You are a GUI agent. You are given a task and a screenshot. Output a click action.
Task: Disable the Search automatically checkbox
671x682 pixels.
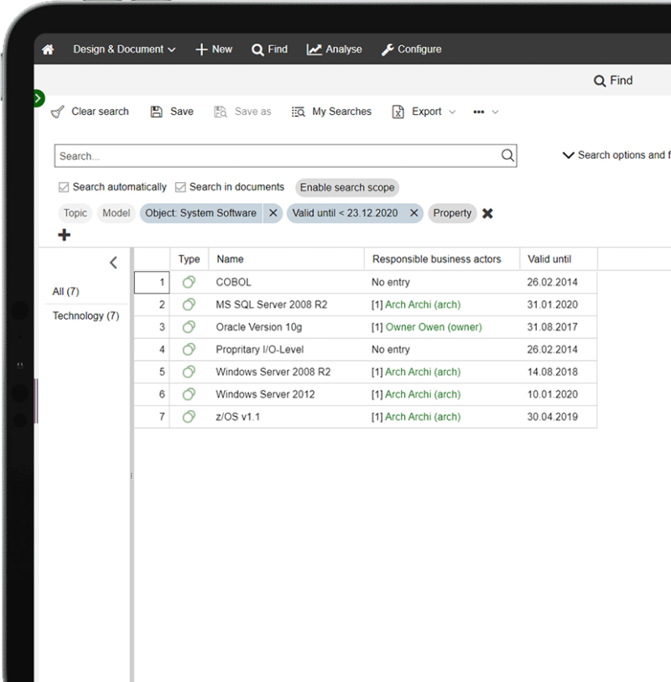[63, 187]
